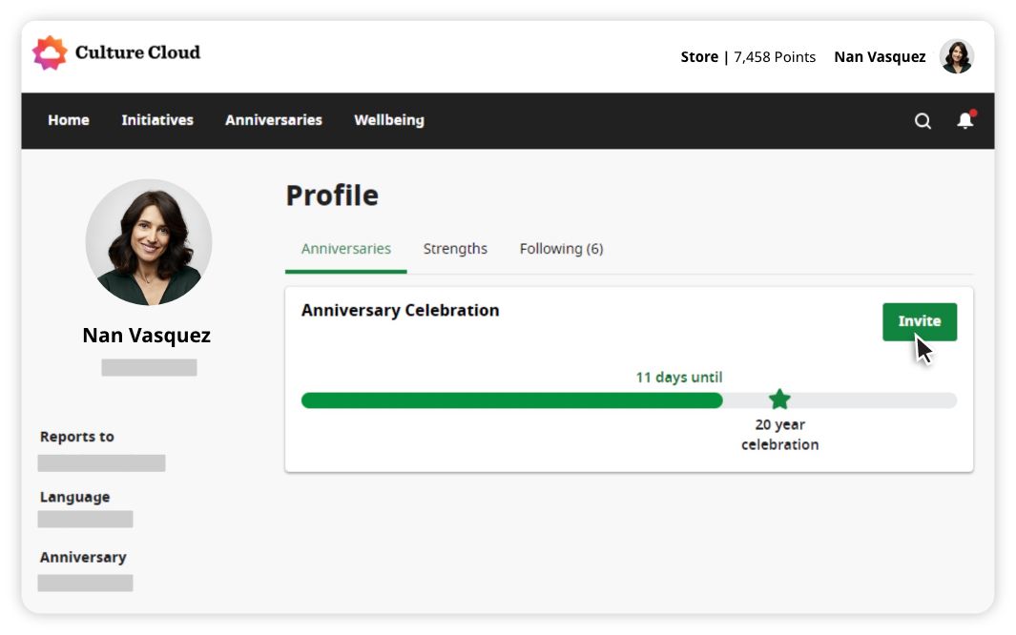Open the Store link
Image resolution: width=1016 pixels, height=635 pixels.
pos(699,57)
